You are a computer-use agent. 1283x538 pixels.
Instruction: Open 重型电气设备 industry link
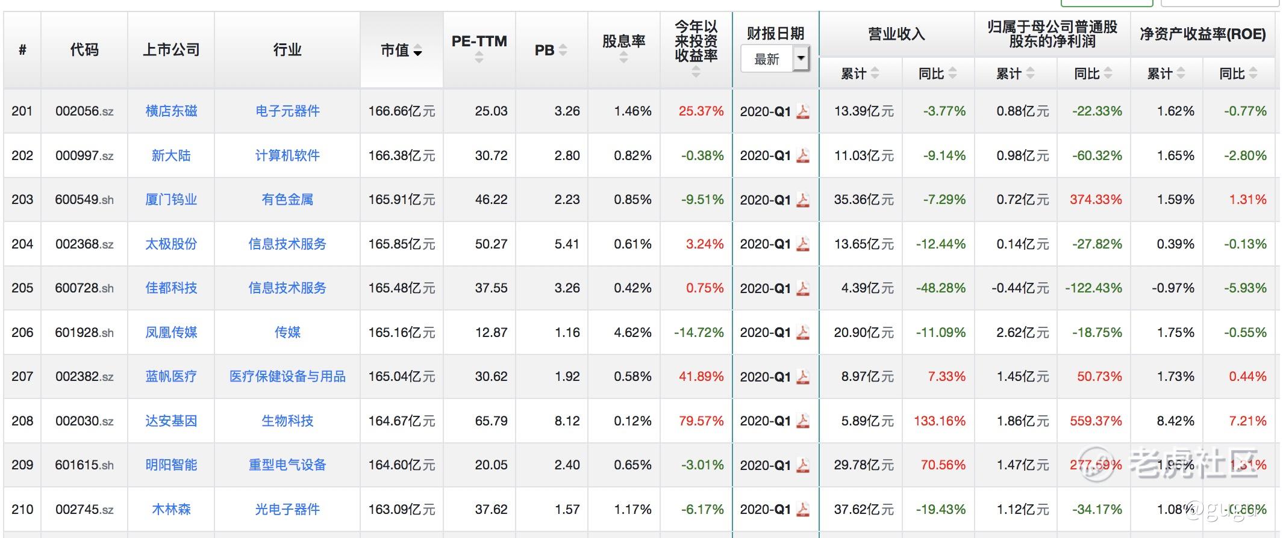[x=287, y=465]
